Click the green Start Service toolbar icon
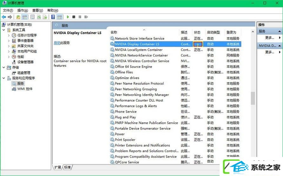 pyautogui.click(x=68, y=17)
